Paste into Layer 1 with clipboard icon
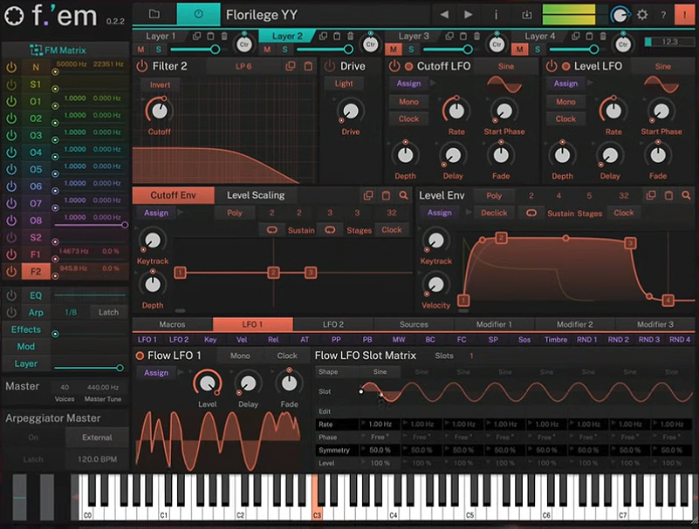 (x=210, y=36)
